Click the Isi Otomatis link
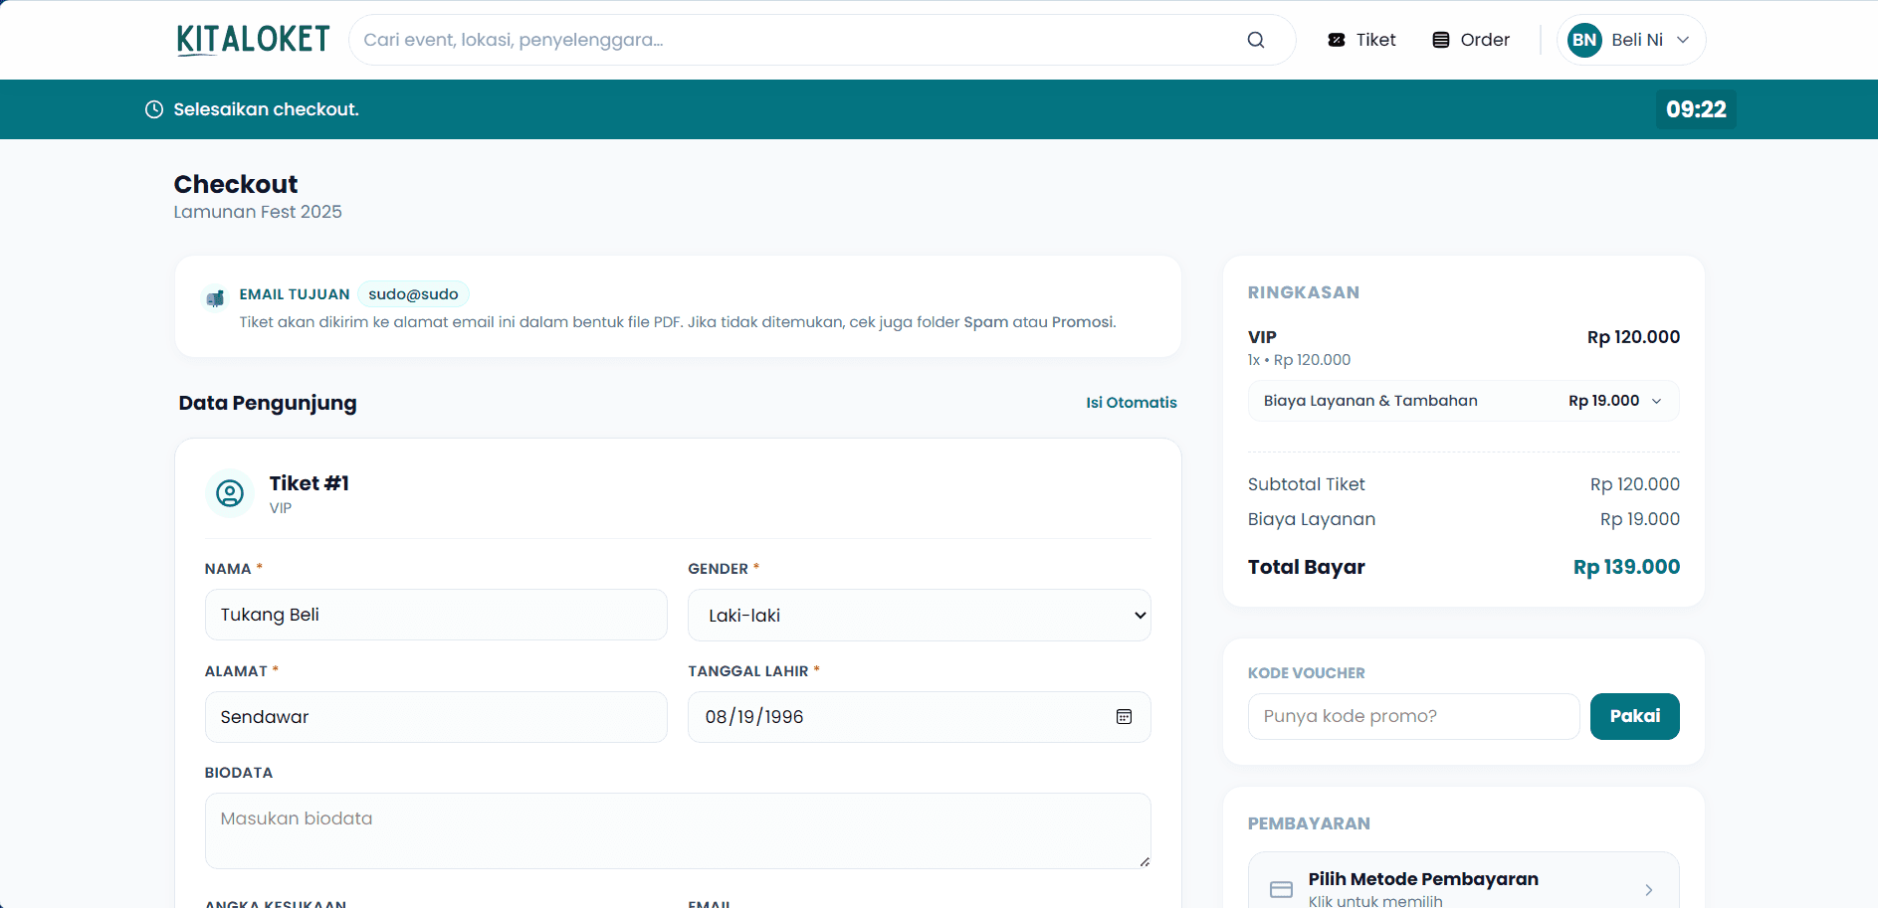Image resolution: width=1878 pixels, height=908 pixels. [x=1131, y=403]
